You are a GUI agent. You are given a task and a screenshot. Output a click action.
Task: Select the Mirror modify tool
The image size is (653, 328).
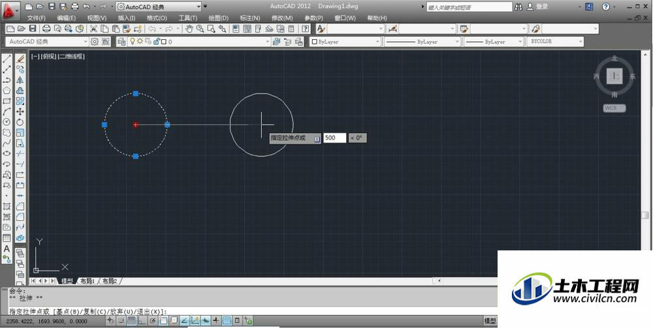click(x=20, y=80)
